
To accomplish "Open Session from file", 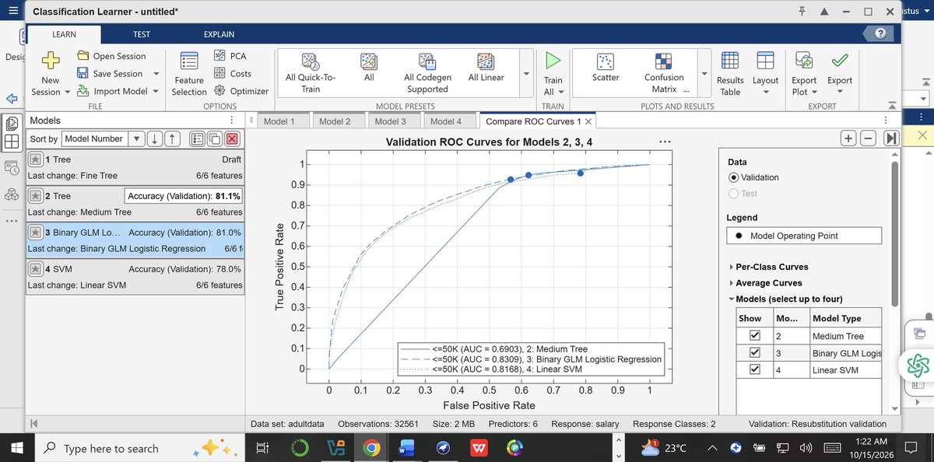I will pos(112,56).
